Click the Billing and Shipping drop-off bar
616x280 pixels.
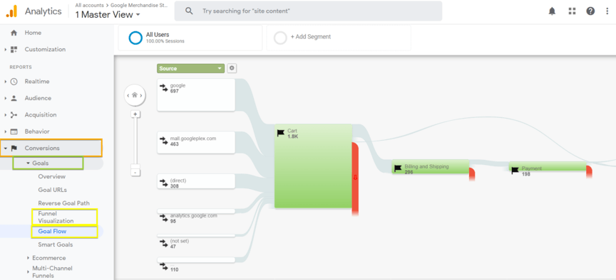point(472,173)
